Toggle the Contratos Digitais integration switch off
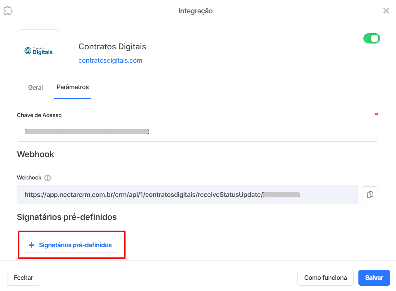 tap(372, 39)
